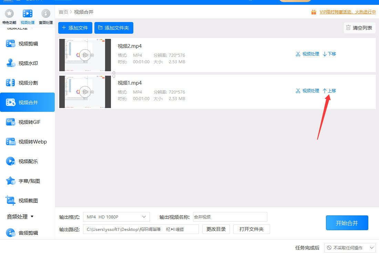Start merging with 开始合并
Image resolution: width=379 pixels, height=256 pixels.
tap(347, 223)
